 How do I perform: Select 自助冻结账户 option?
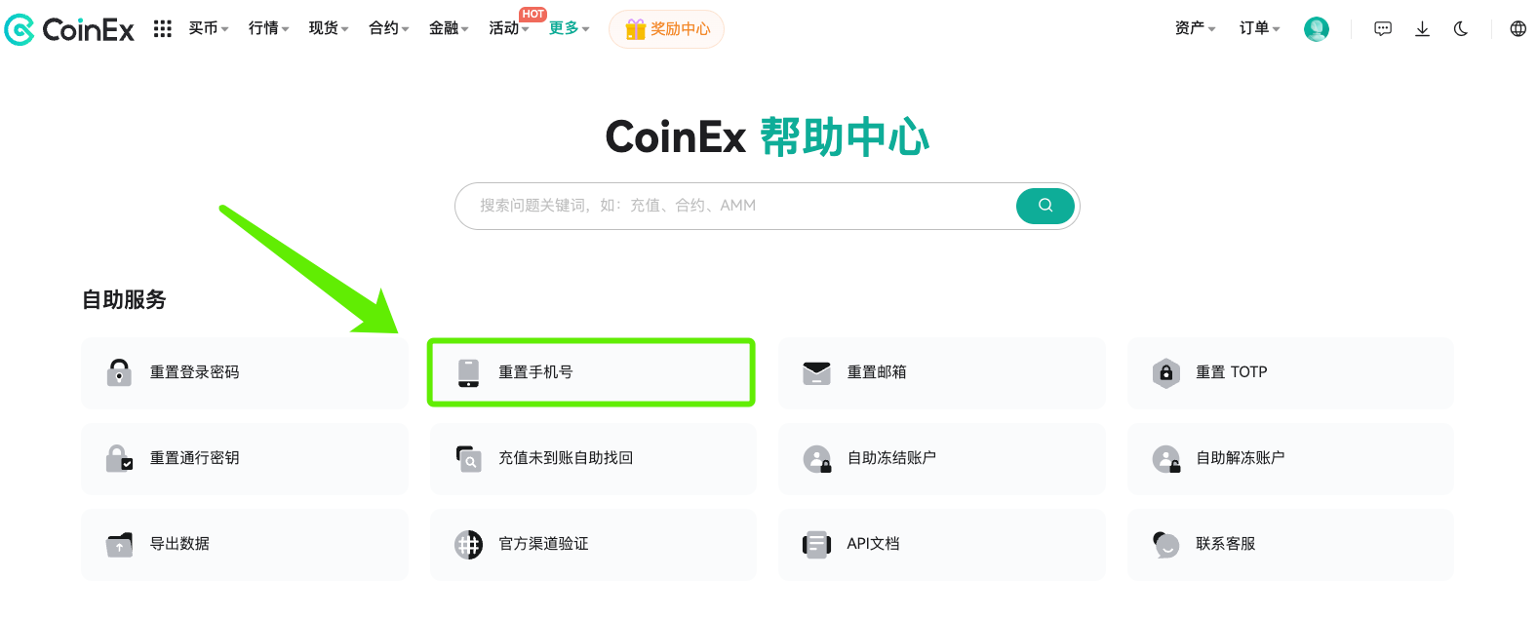tap(941, 458)
